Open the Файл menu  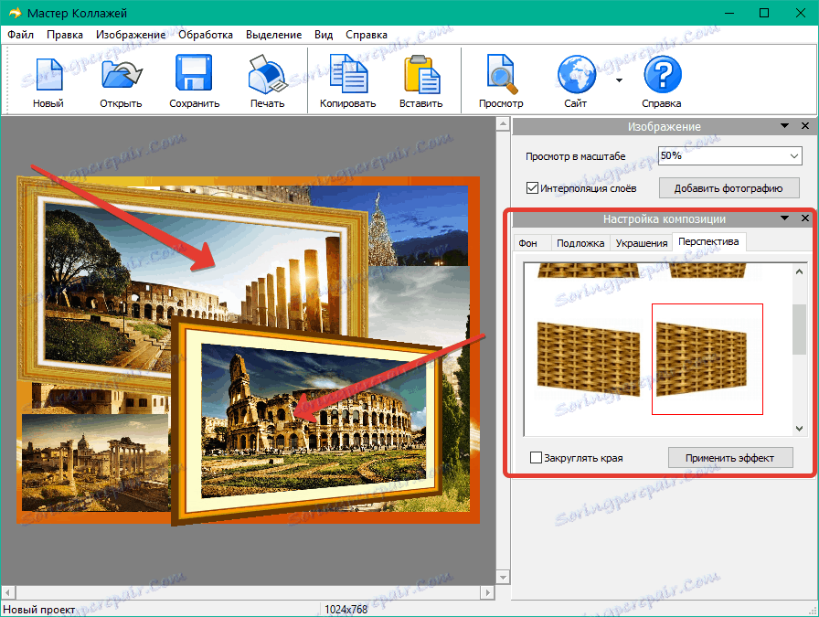tap(20, 35)
